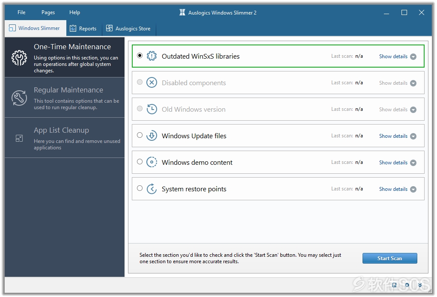Click the Auslogics Store tab icon
This screenshot has width=437, height=297.
tap(109, 28)
